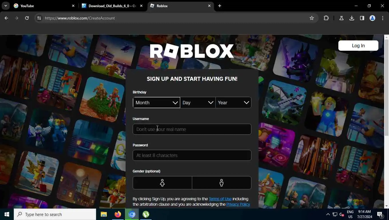
Task: Select the male gender icon
Action: point(222,183)
